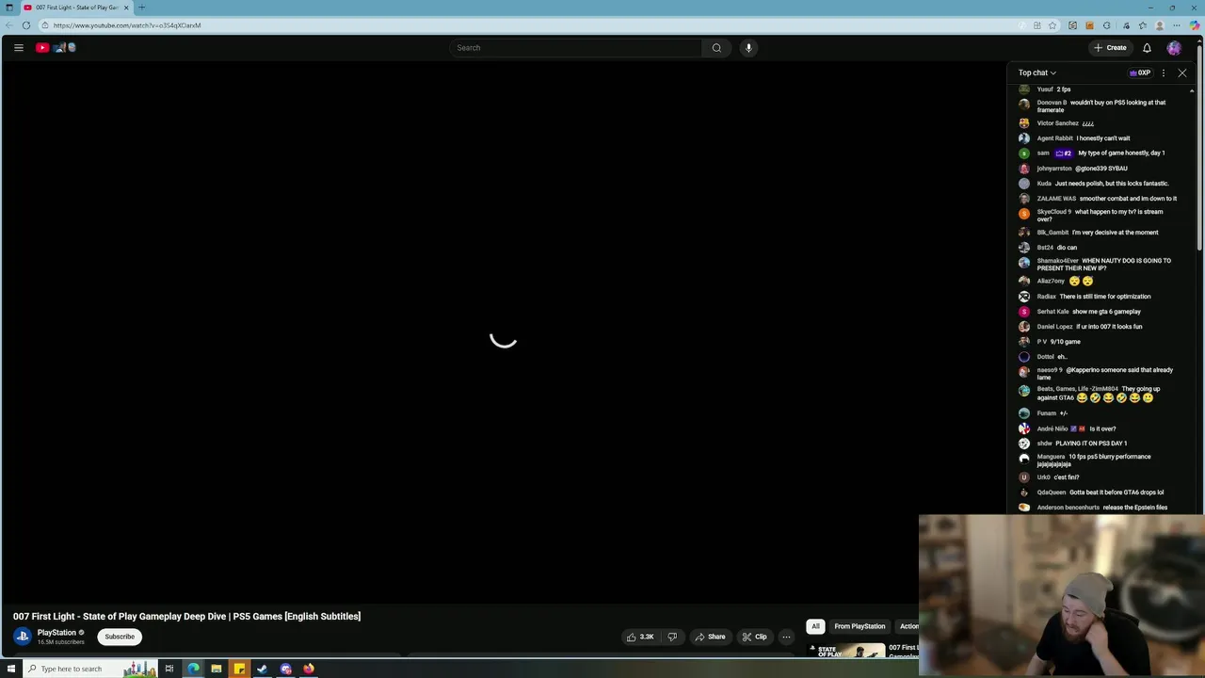Share the video
This screenshot has width=1205, height=678.
(711, 637)
